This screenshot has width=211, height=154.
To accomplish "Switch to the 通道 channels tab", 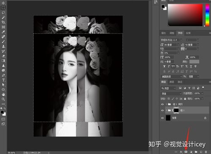I will tap(172, 82).
